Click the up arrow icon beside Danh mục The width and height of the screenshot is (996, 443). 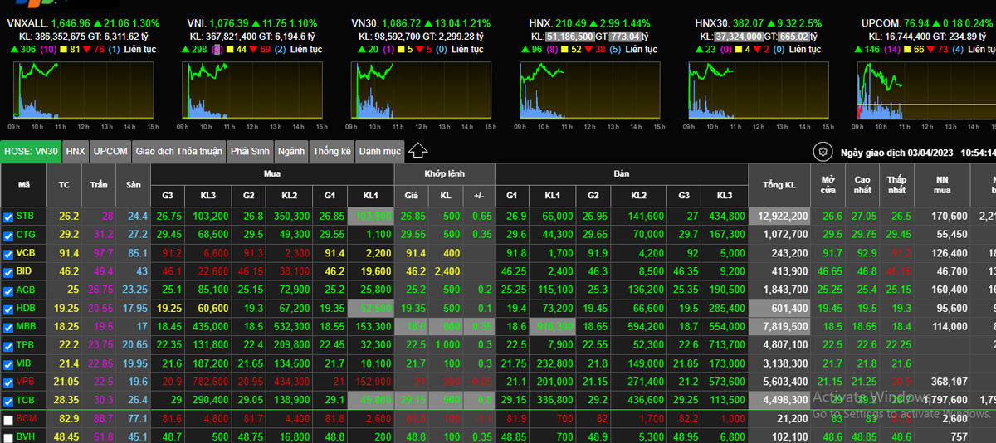coord(418,151)
